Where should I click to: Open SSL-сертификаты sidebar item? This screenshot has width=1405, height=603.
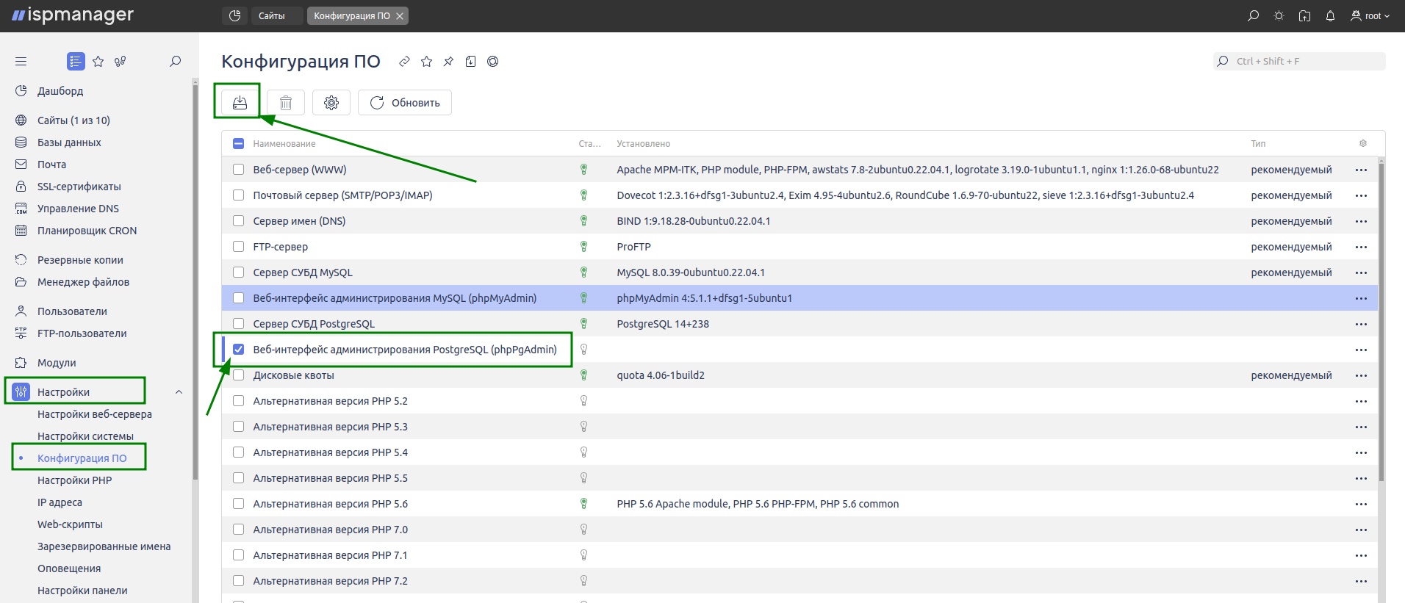click(79, 187)
